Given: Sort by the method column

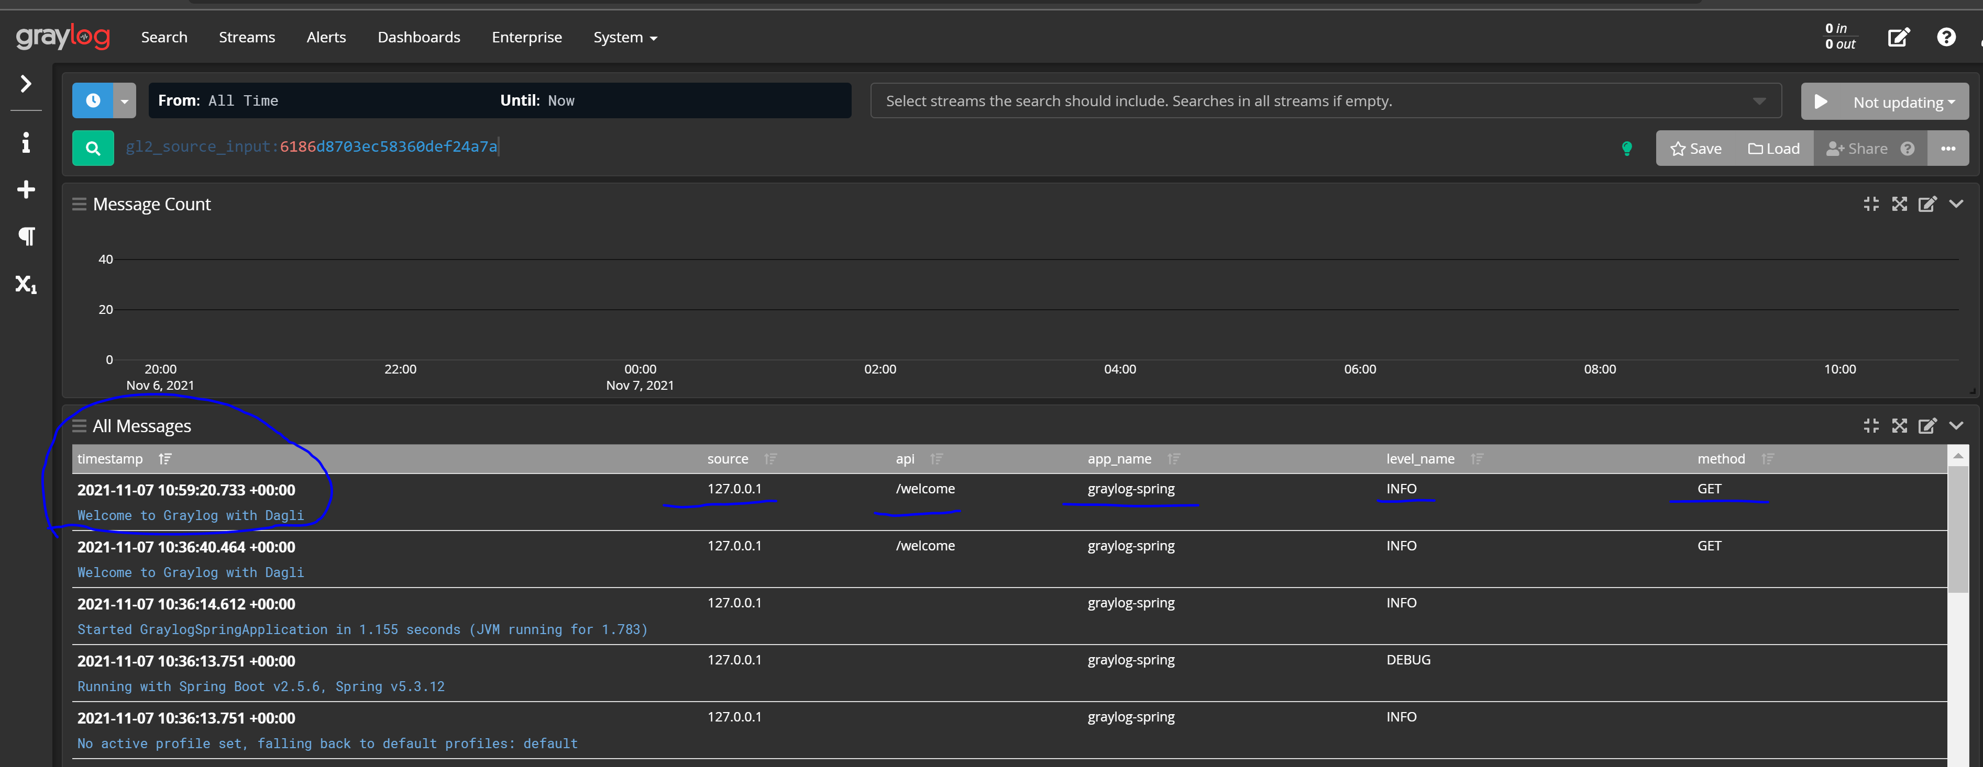Looking at the screenshot, I should 1767,458.
